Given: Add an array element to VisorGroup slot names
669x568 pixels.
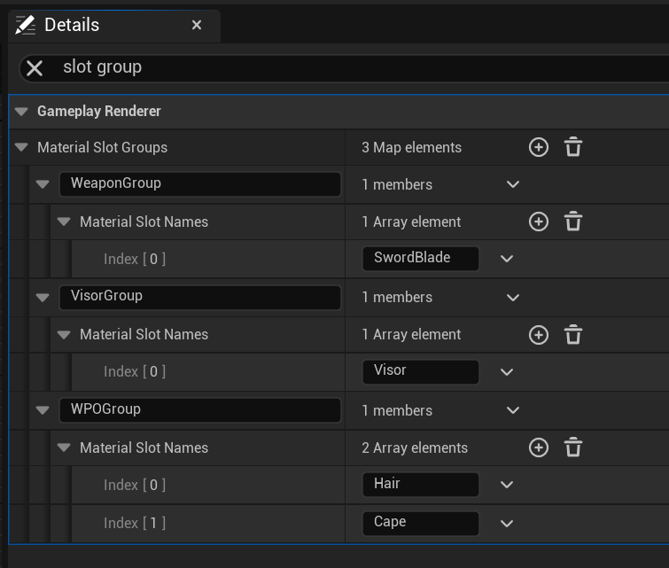Looking at the screenshot, I should pyautogui.click(x=539, y=335).
